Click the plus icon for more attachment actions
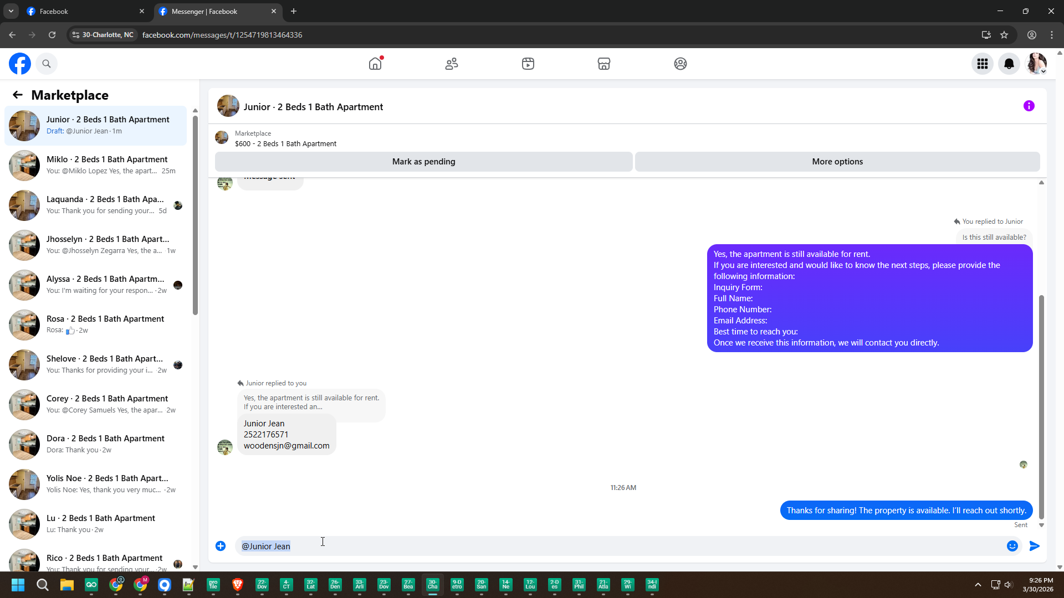 (221, 546)
